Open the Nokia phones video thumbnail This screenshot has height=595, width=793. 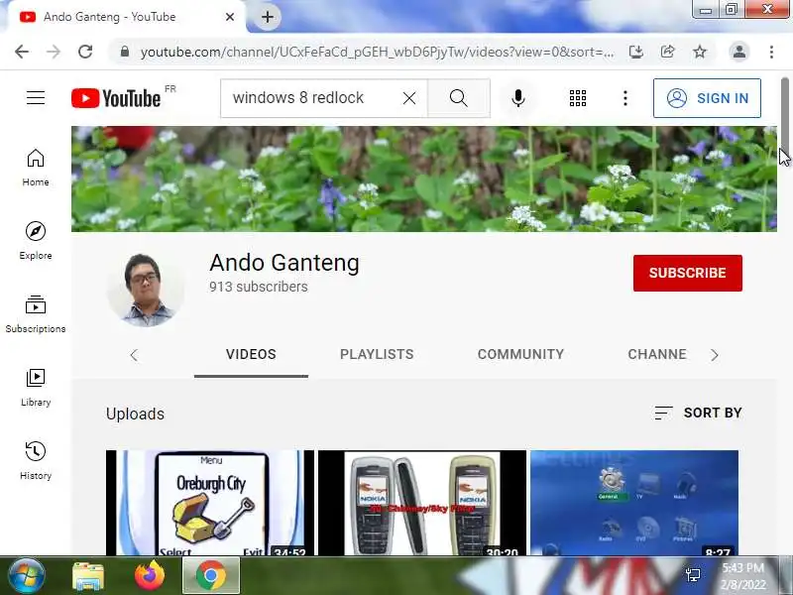pyautogui.click(x=422, y=503)
